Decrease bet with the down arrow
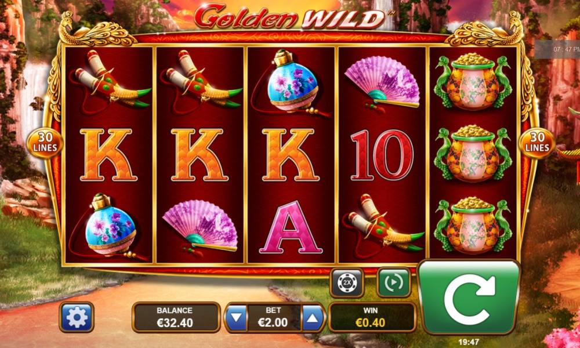 236,317
